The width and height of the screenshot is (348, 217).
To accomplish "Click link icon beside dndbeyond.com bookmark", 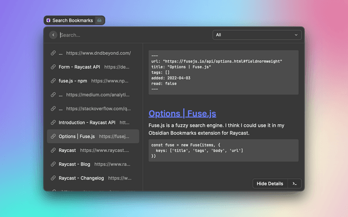I will [53, 53].
